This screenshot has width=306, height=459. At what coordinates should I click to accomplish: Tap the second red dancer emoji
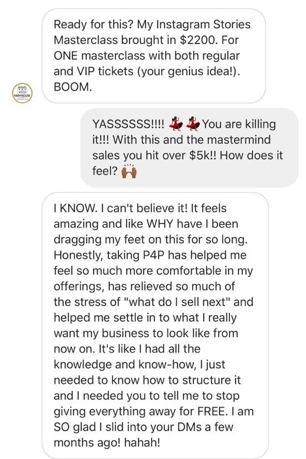pos(193,123)
